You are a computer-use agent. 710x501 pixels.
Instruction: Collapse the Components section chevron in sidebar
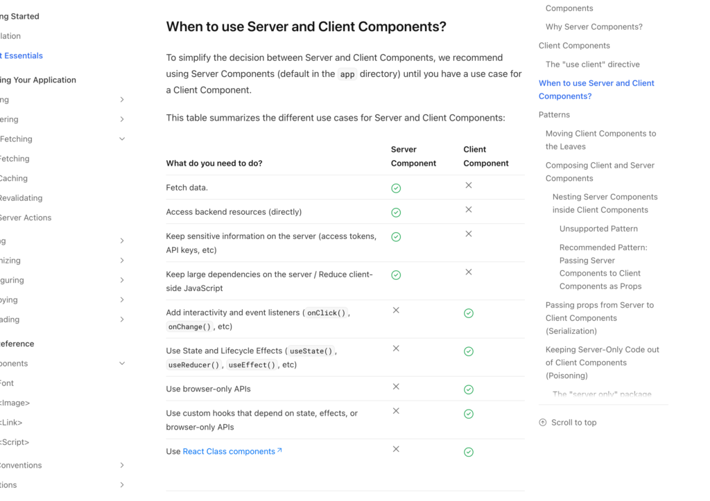122,363
